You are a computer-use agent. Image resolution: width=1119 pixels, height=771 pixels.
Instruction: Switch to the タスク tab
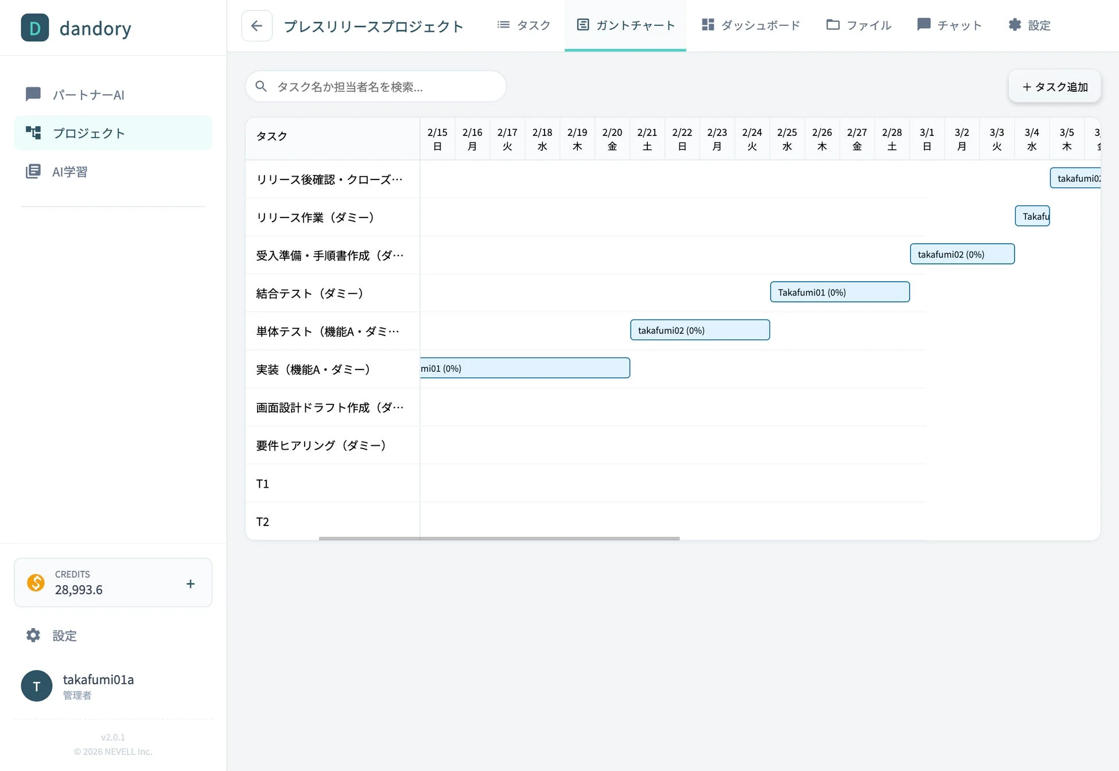(523, 25)
